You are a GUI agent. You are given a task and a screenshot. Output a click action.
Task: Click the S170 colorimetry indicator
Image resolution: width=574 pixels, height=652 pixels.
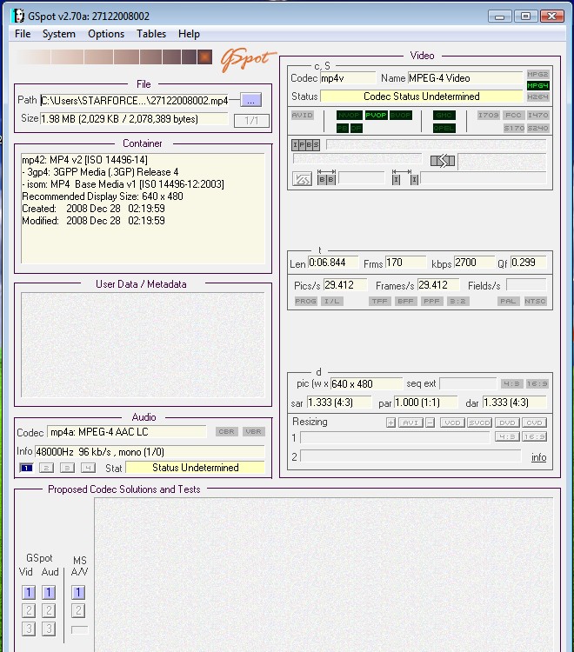(x=514, y=128)
